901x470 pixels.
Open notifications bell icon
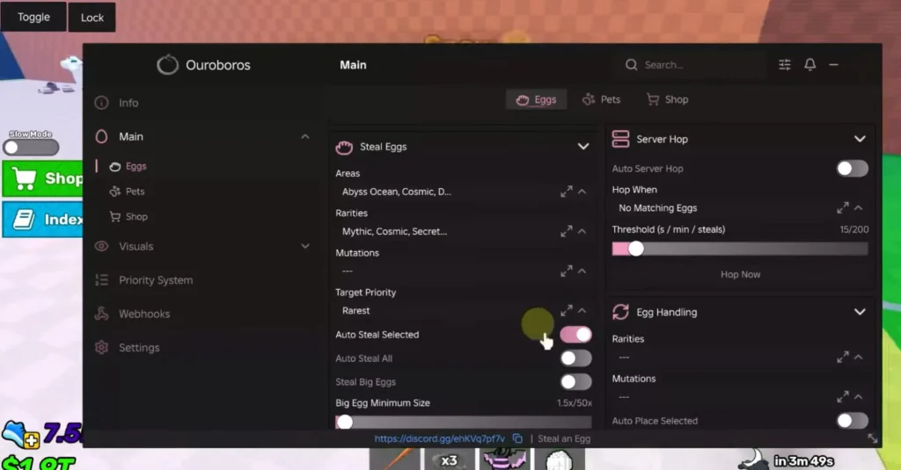[x=809, y=64]
